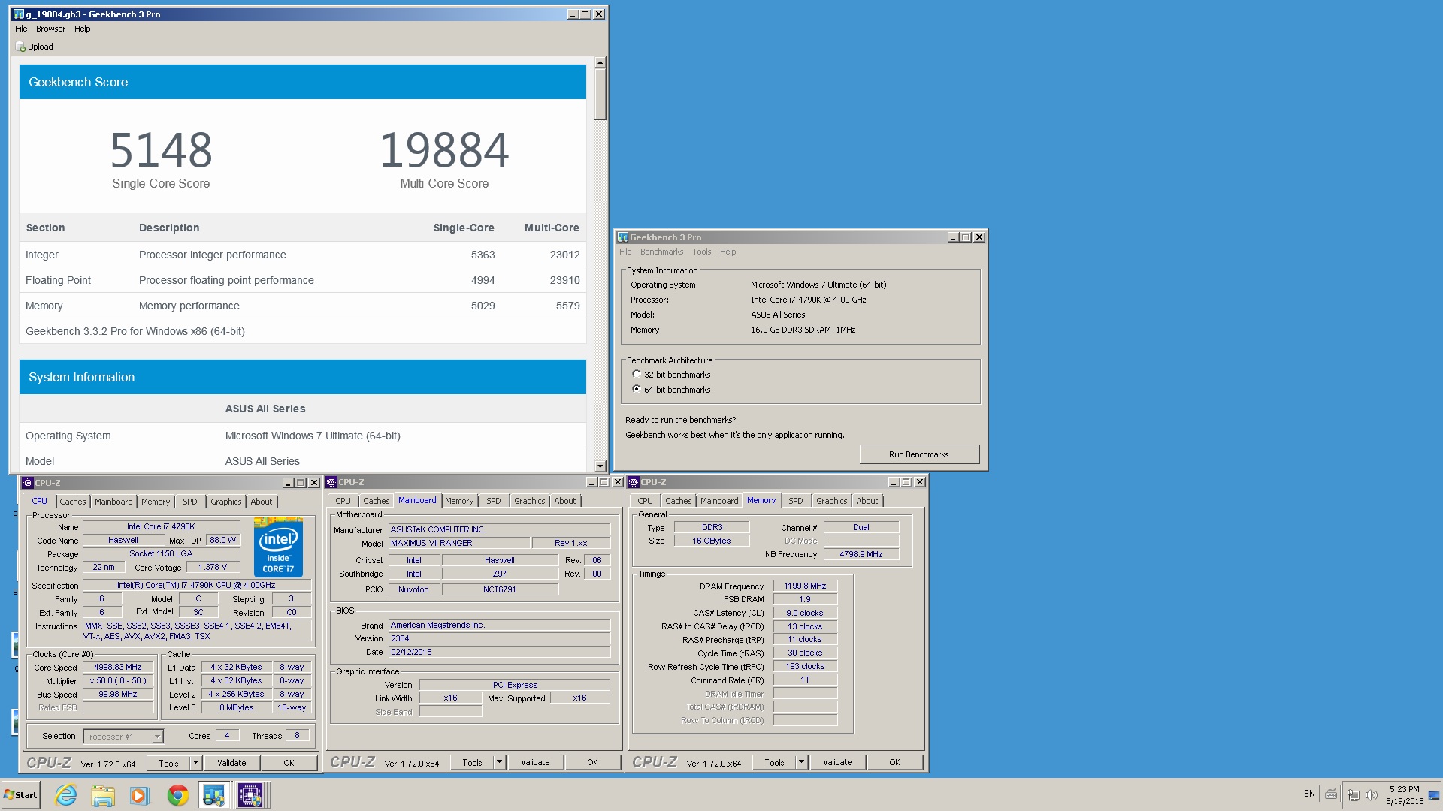Image resolution: width=1443 pixels, height=811 pixels.
Task: Switch to Mainboard tab in Memory CPU-Z window
Action: 719,501
